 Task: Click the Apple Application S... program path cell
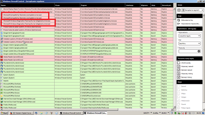[x=102, y=81]
